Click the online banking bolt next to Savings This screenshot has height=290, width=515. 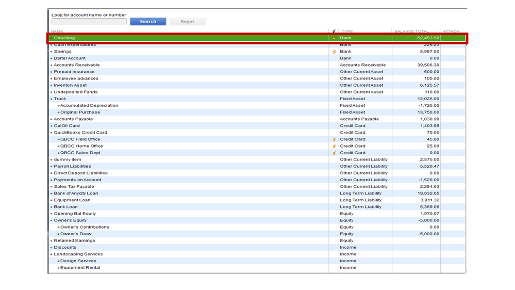(334, 52)
